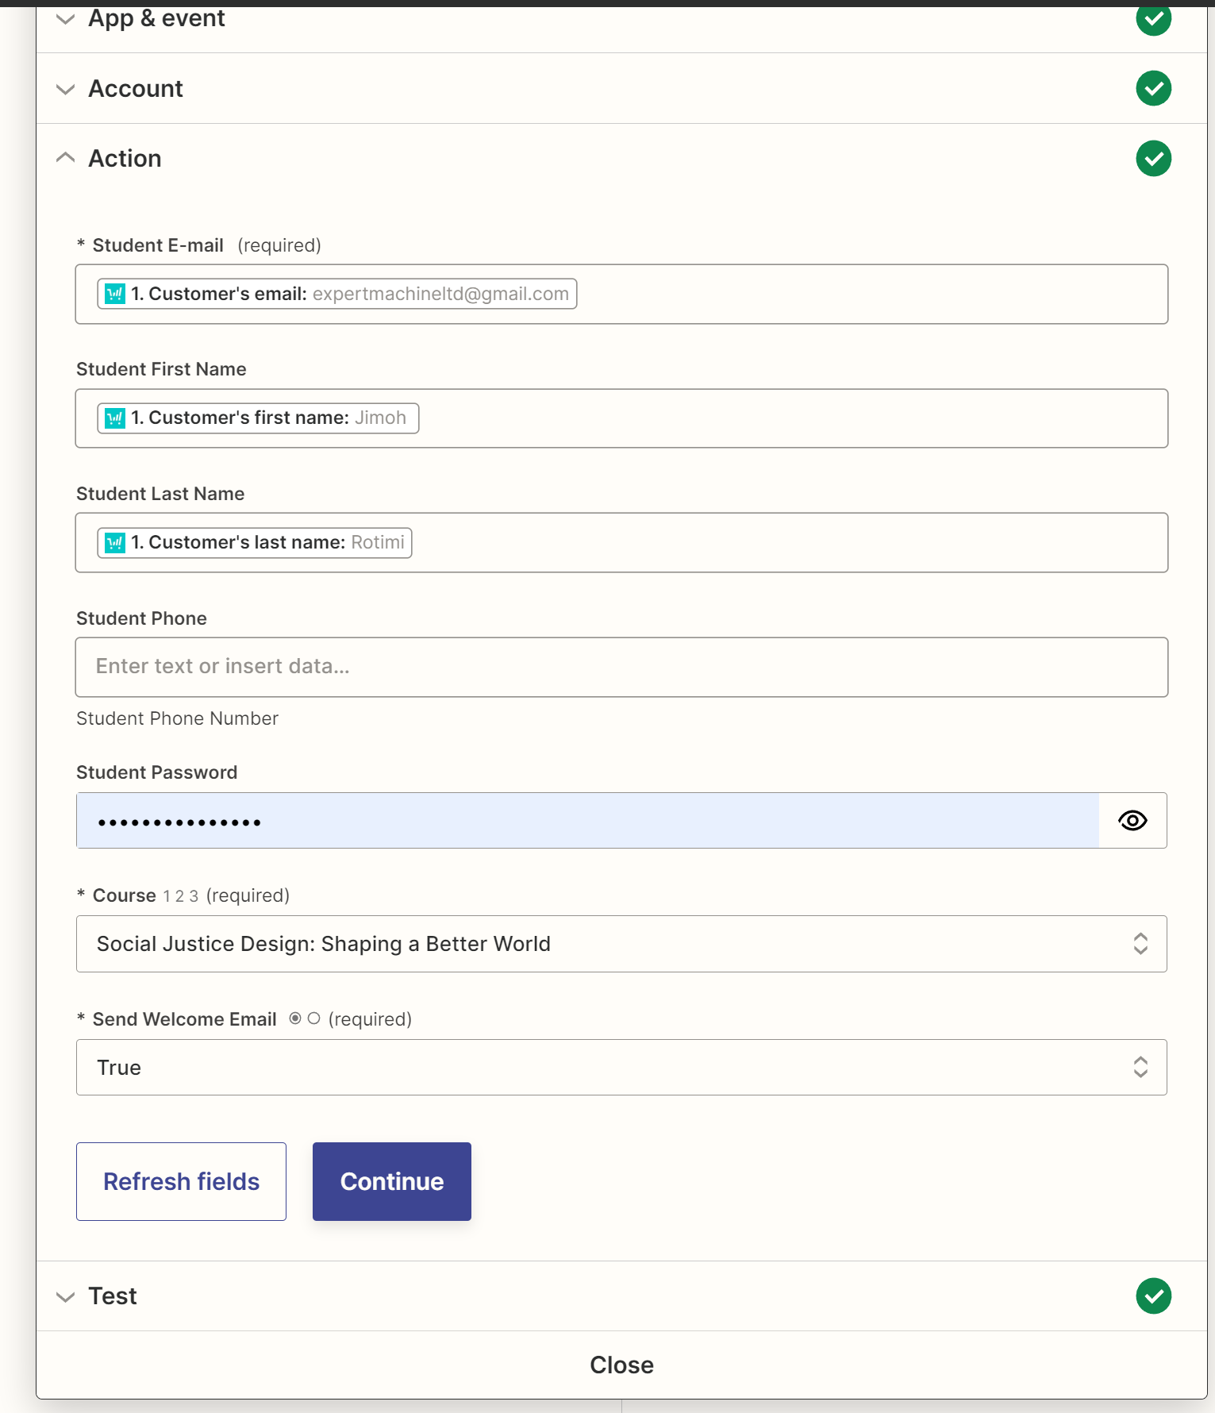Screen dimensions: 1215x1413
Task: Click the Action section green checkmark
Action: pyautogui.click(x=1153, y=159)
